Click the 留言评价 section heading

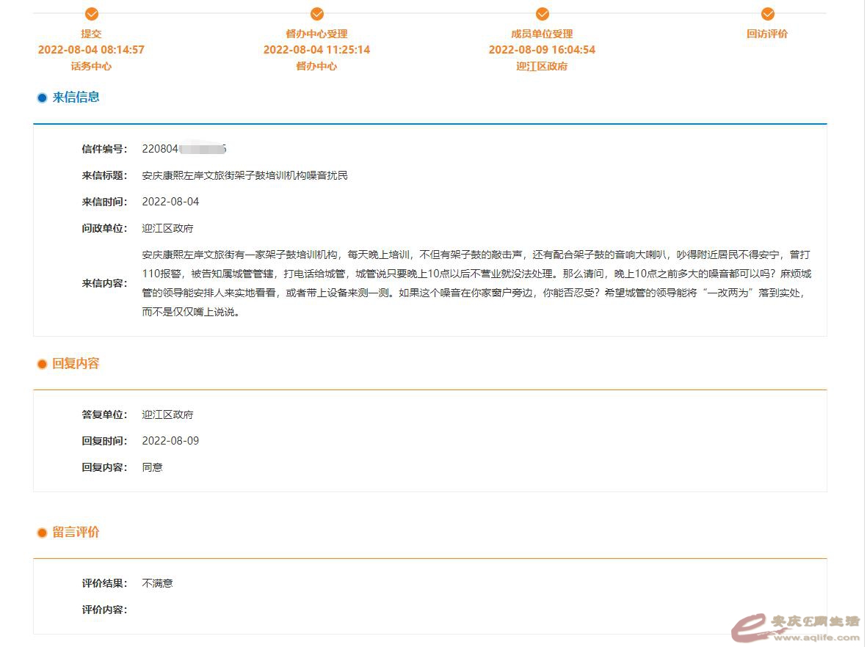coord(76,532)
